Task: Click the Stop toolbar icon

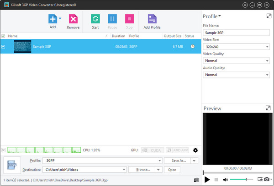Action: pyautogui.click(x=129, y=19)
